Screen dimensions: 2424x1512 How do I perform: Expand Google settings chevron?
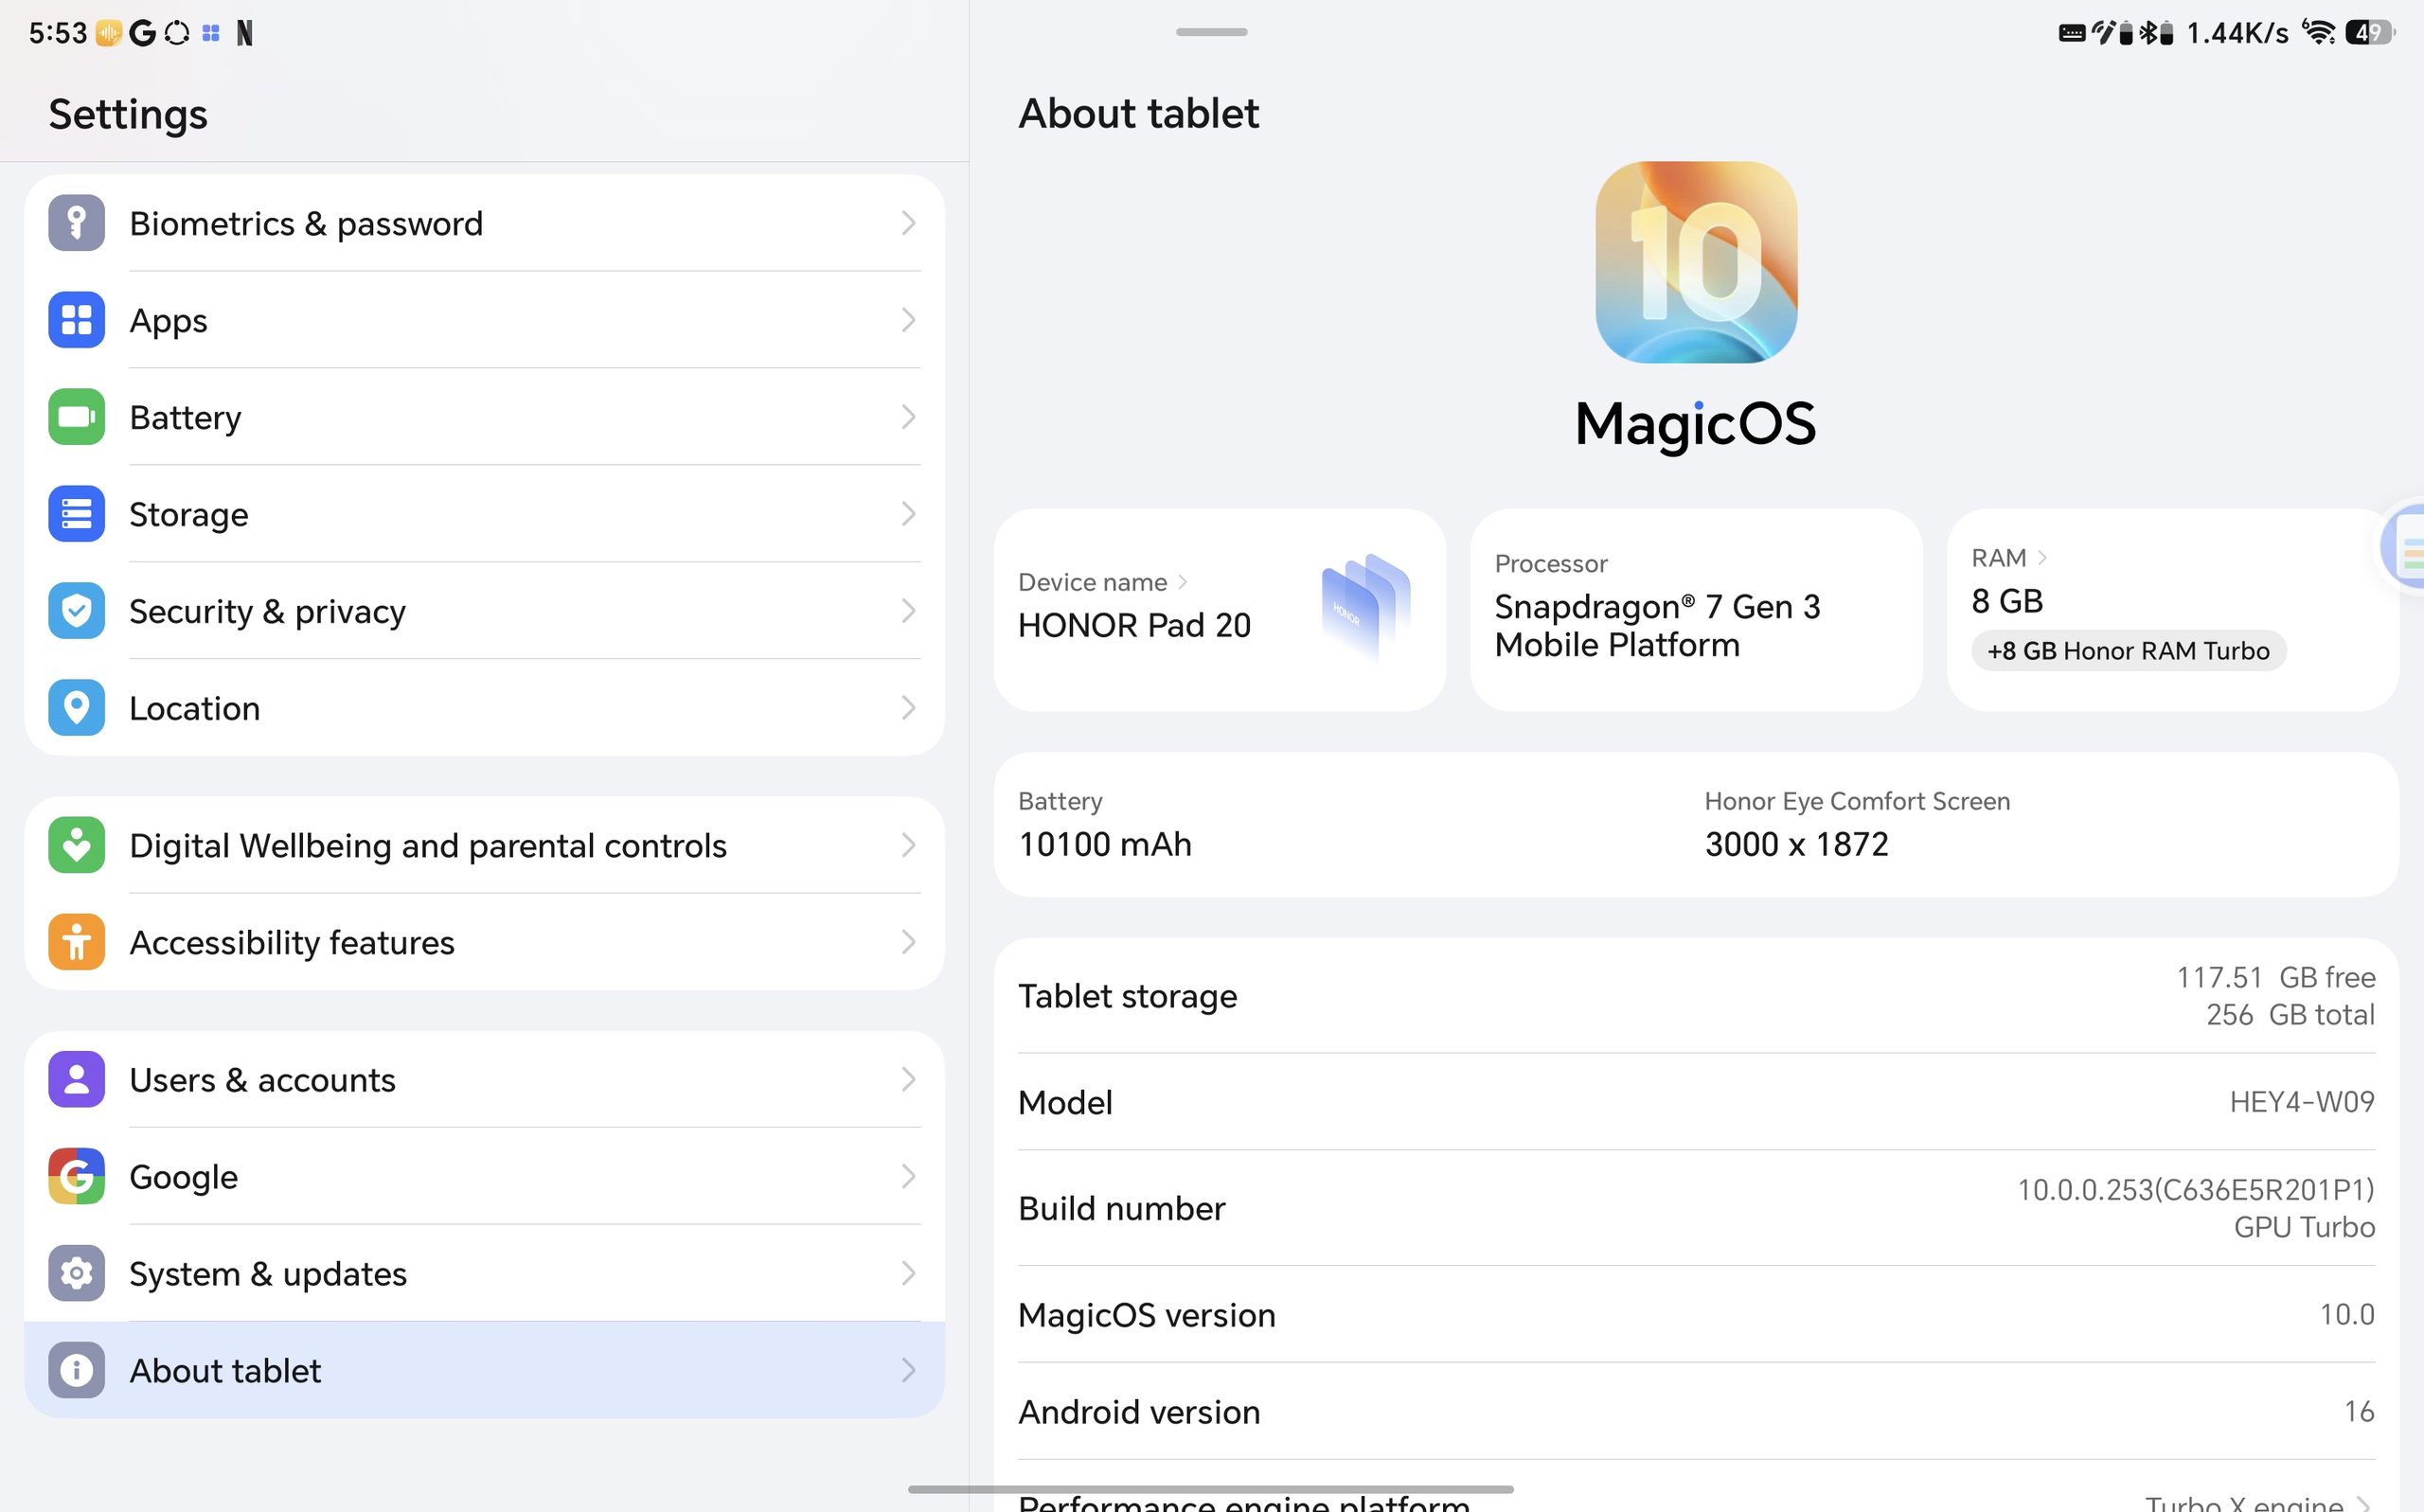pos(908,1177)
